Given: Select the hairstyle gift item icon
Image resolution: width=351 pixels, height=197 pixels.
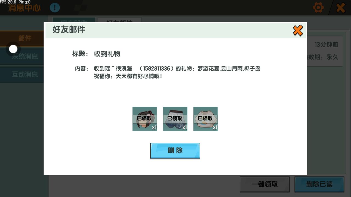Looking at the screenshot, I should [145, 119].
